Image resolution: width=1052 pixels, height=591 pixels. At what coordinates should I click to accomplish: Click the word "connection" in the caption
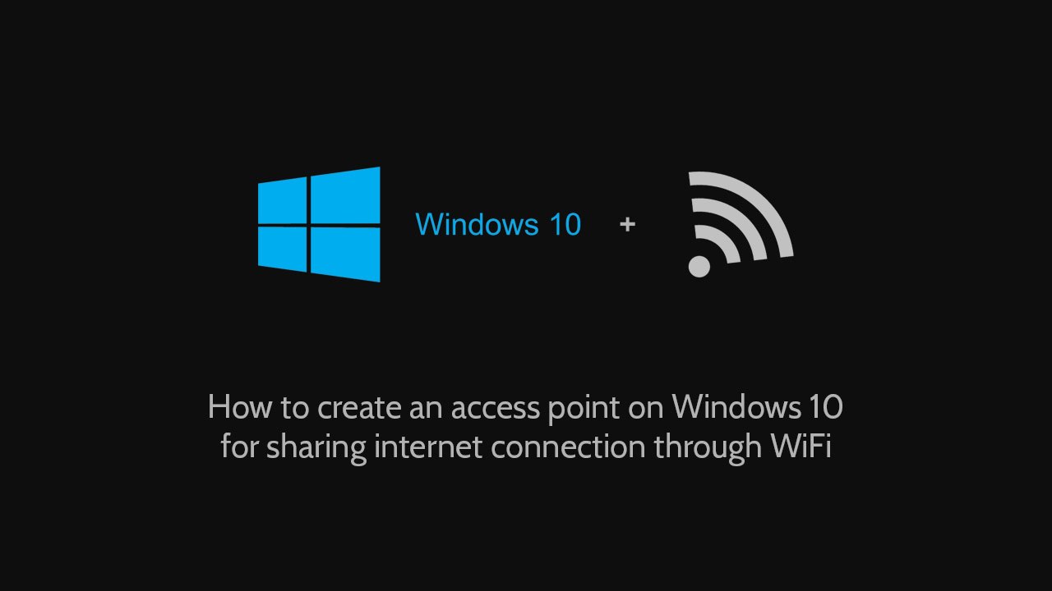568,447
